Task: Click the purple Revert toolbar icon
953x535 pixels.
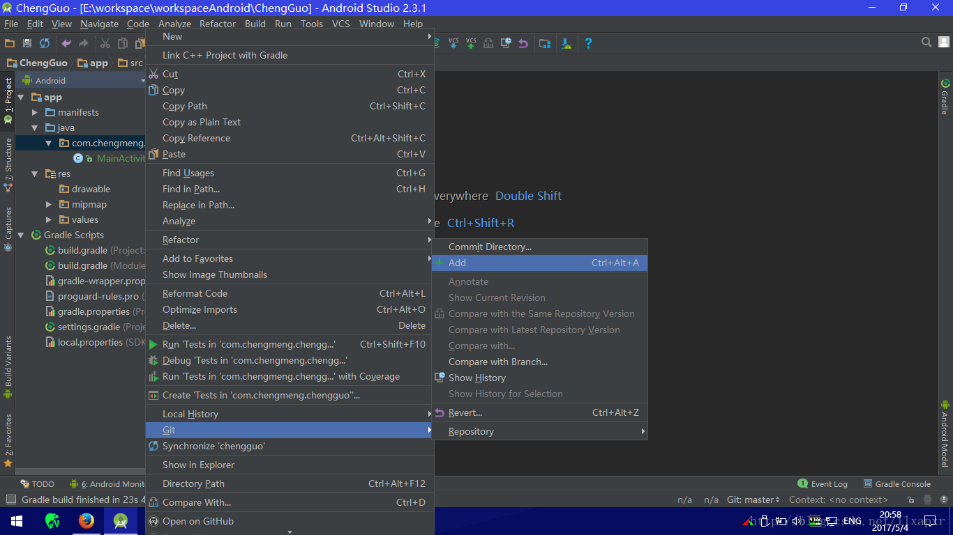Action: (x=523, y=43)
